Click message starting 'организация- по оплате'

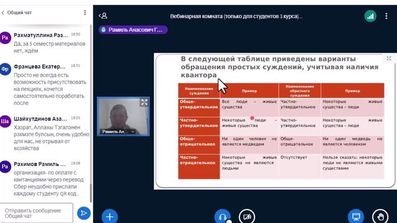tap(48, 183)
